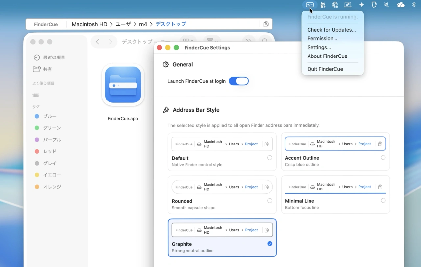Select the イエロー tag in the sidebar

click(x=48, y=175)
